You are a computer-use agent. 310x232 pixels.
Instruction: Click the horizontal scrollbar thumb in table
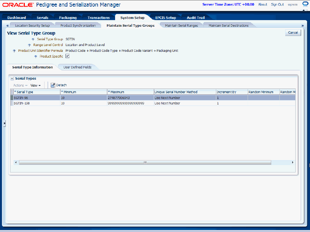145,162
